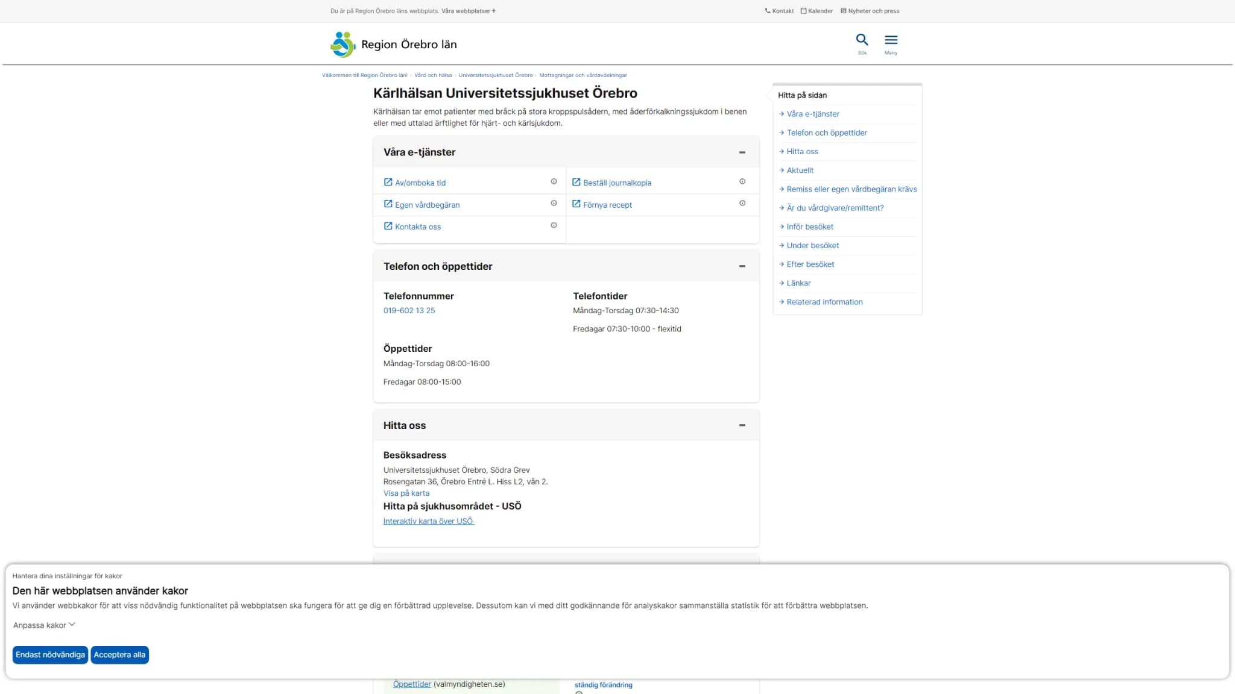Screen dimensions: 1235x694
Task: Click info icon beside Egen vårdbegäran
Action: click(554, 203)
